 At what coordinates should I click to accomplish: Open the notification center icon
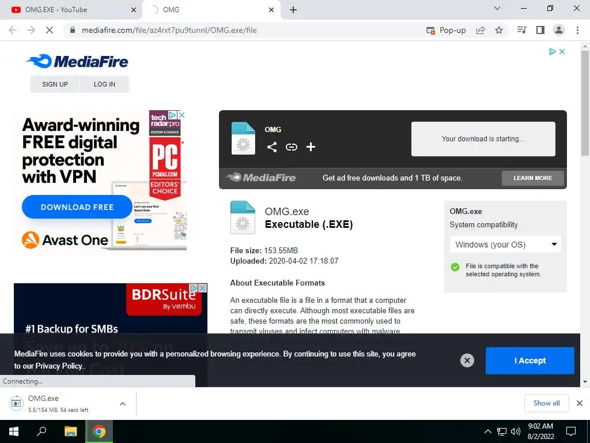tap(571, 431)
